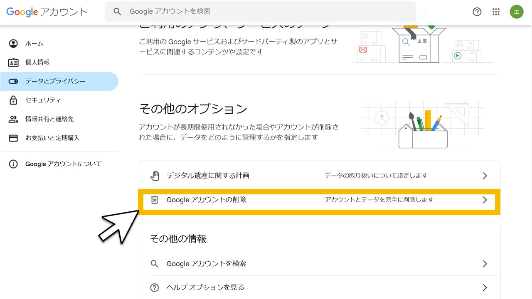Click the info icon beside Google アカウントについて

(x=13, y=164)
